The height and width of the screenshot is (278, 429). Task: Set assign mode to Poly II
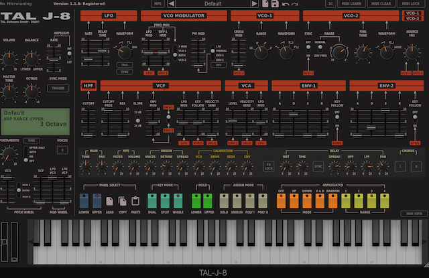(x=263, y=201)
